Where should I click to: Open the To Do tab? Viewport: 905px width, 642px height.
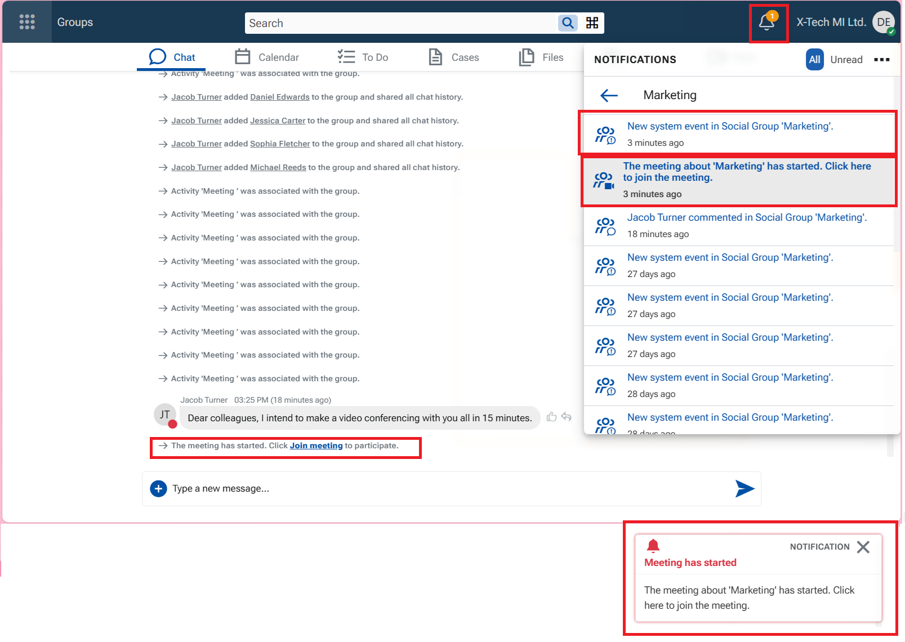363,57
